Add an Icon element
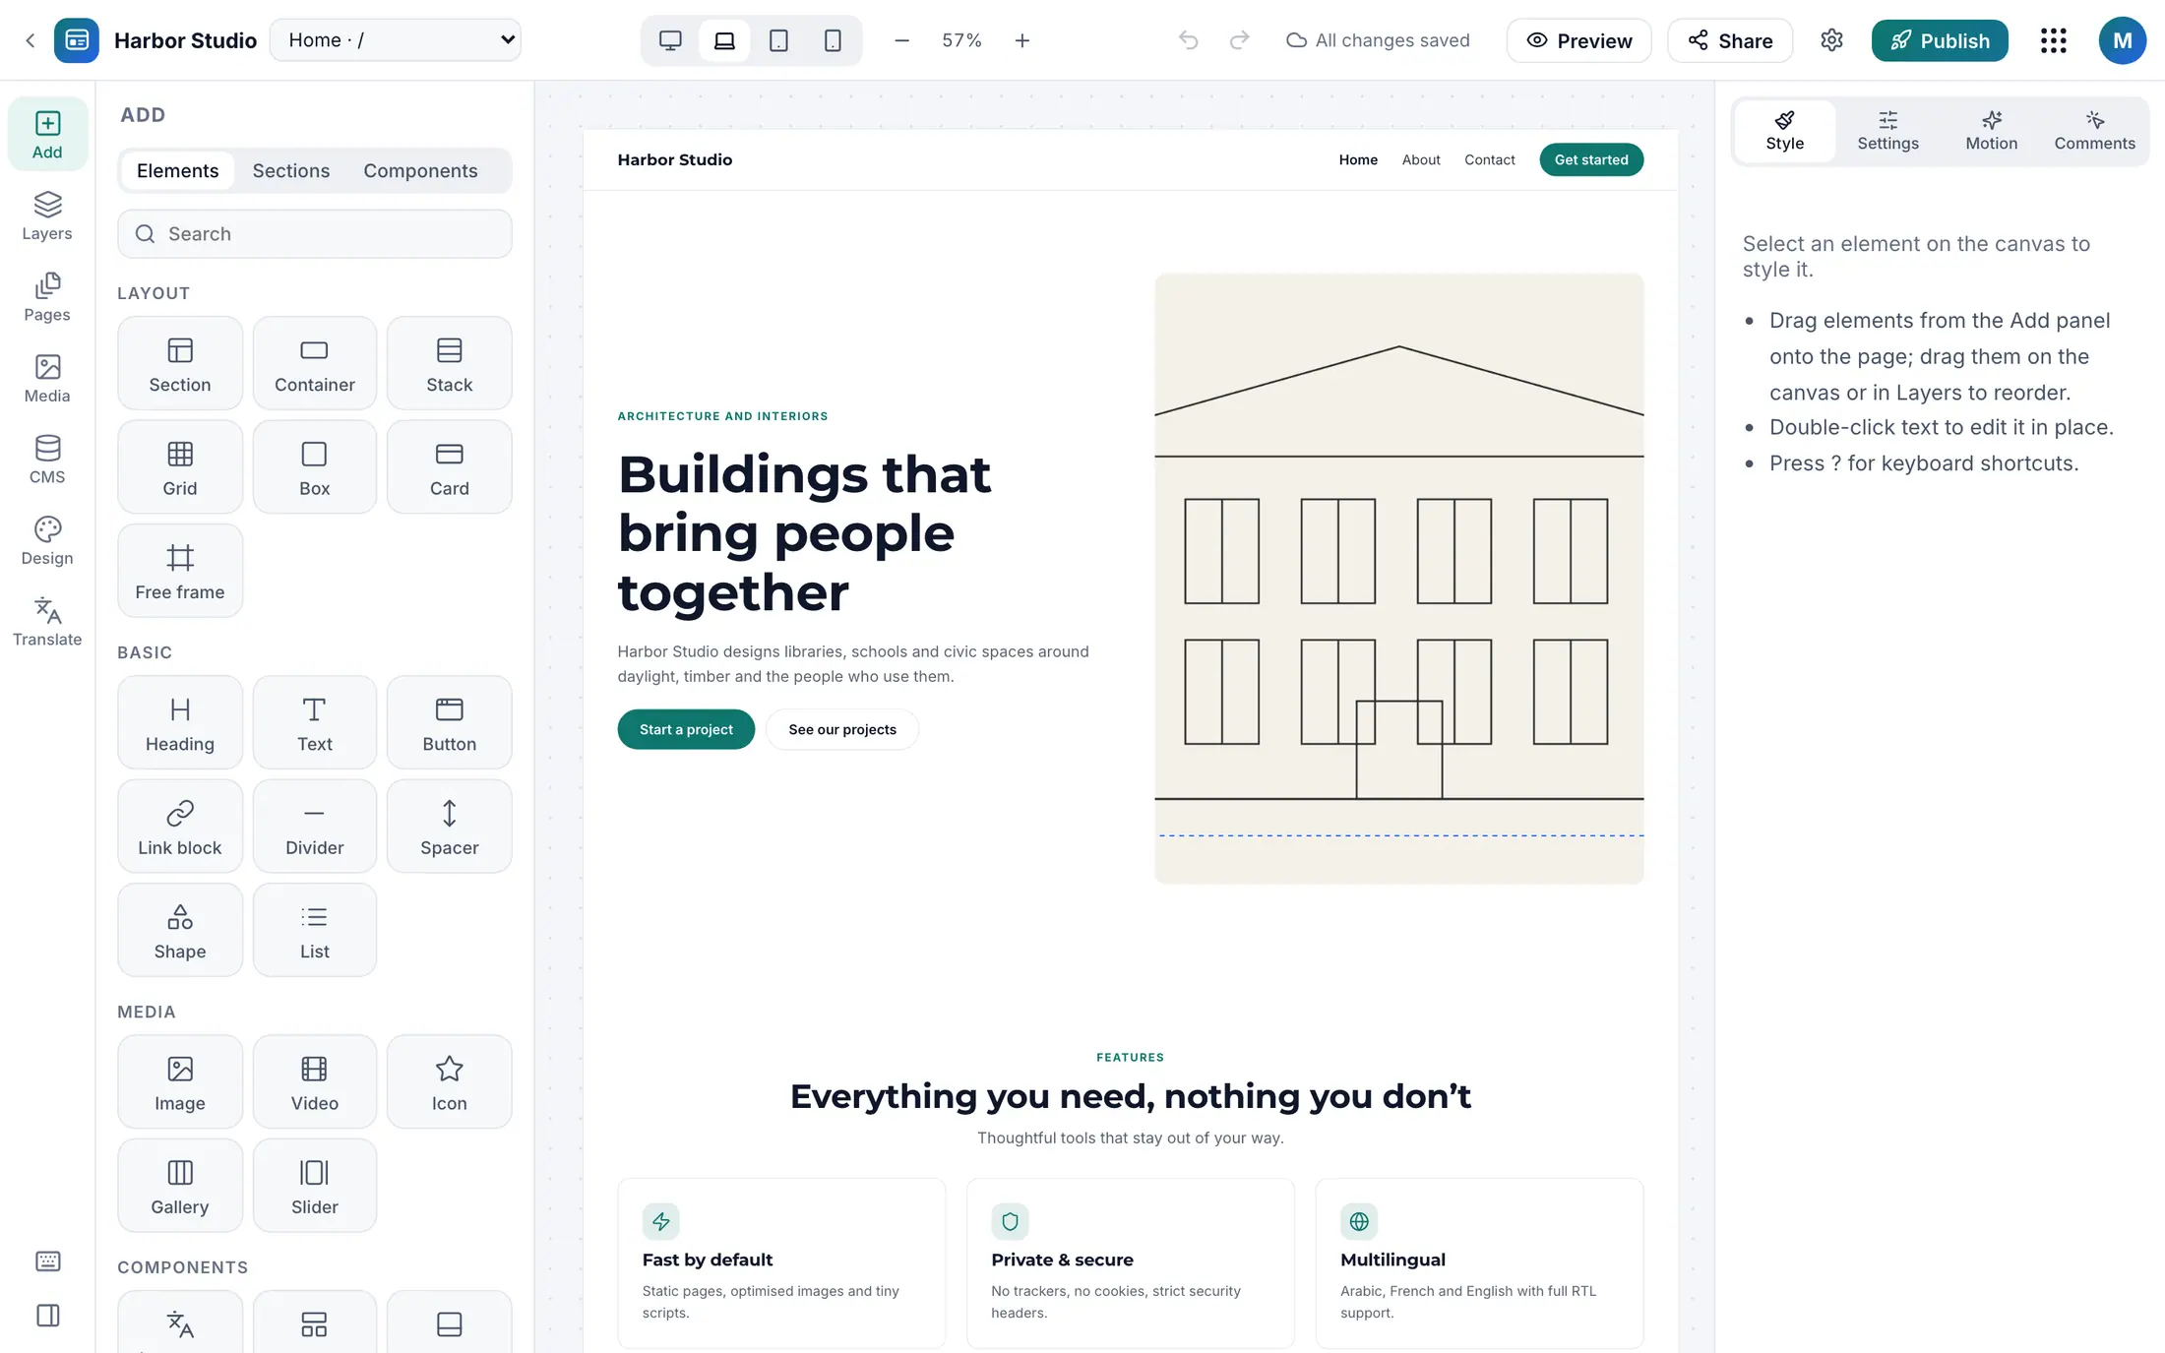This screenshot has height=1353, width=2165. point(450,1081)
